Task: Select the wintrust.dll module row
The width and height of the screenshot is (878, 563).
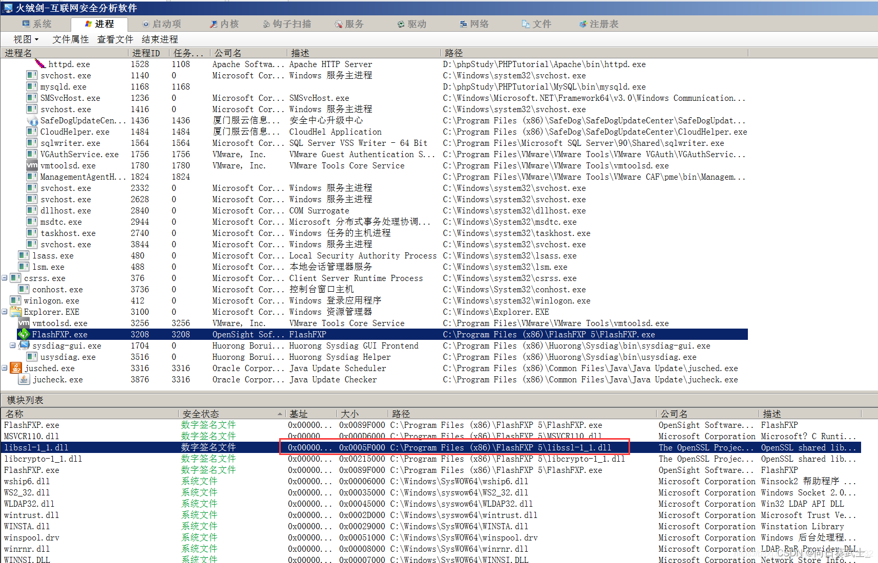Action: [431, 515]
